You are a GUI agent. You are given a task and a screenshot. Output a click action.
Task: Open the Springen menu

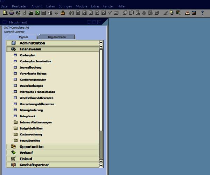coord(65,7)
